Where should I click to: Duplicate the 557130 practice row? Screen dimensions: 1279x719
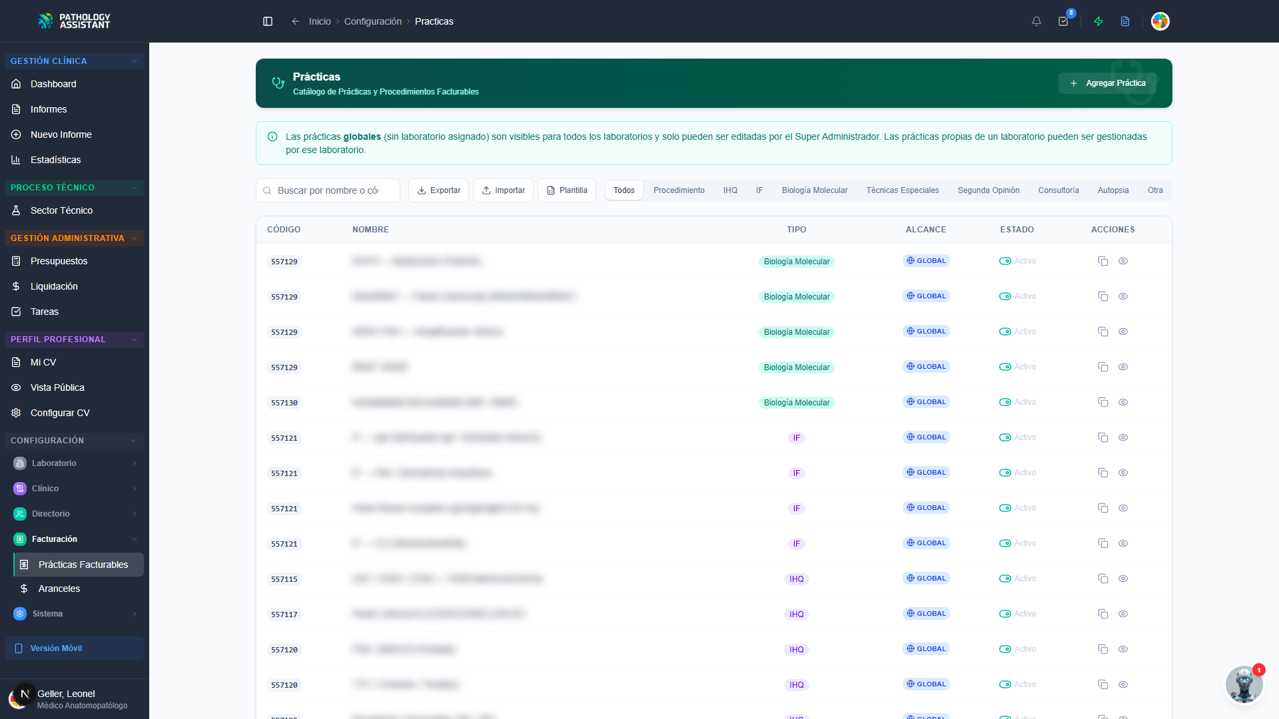pos(1103,402)
